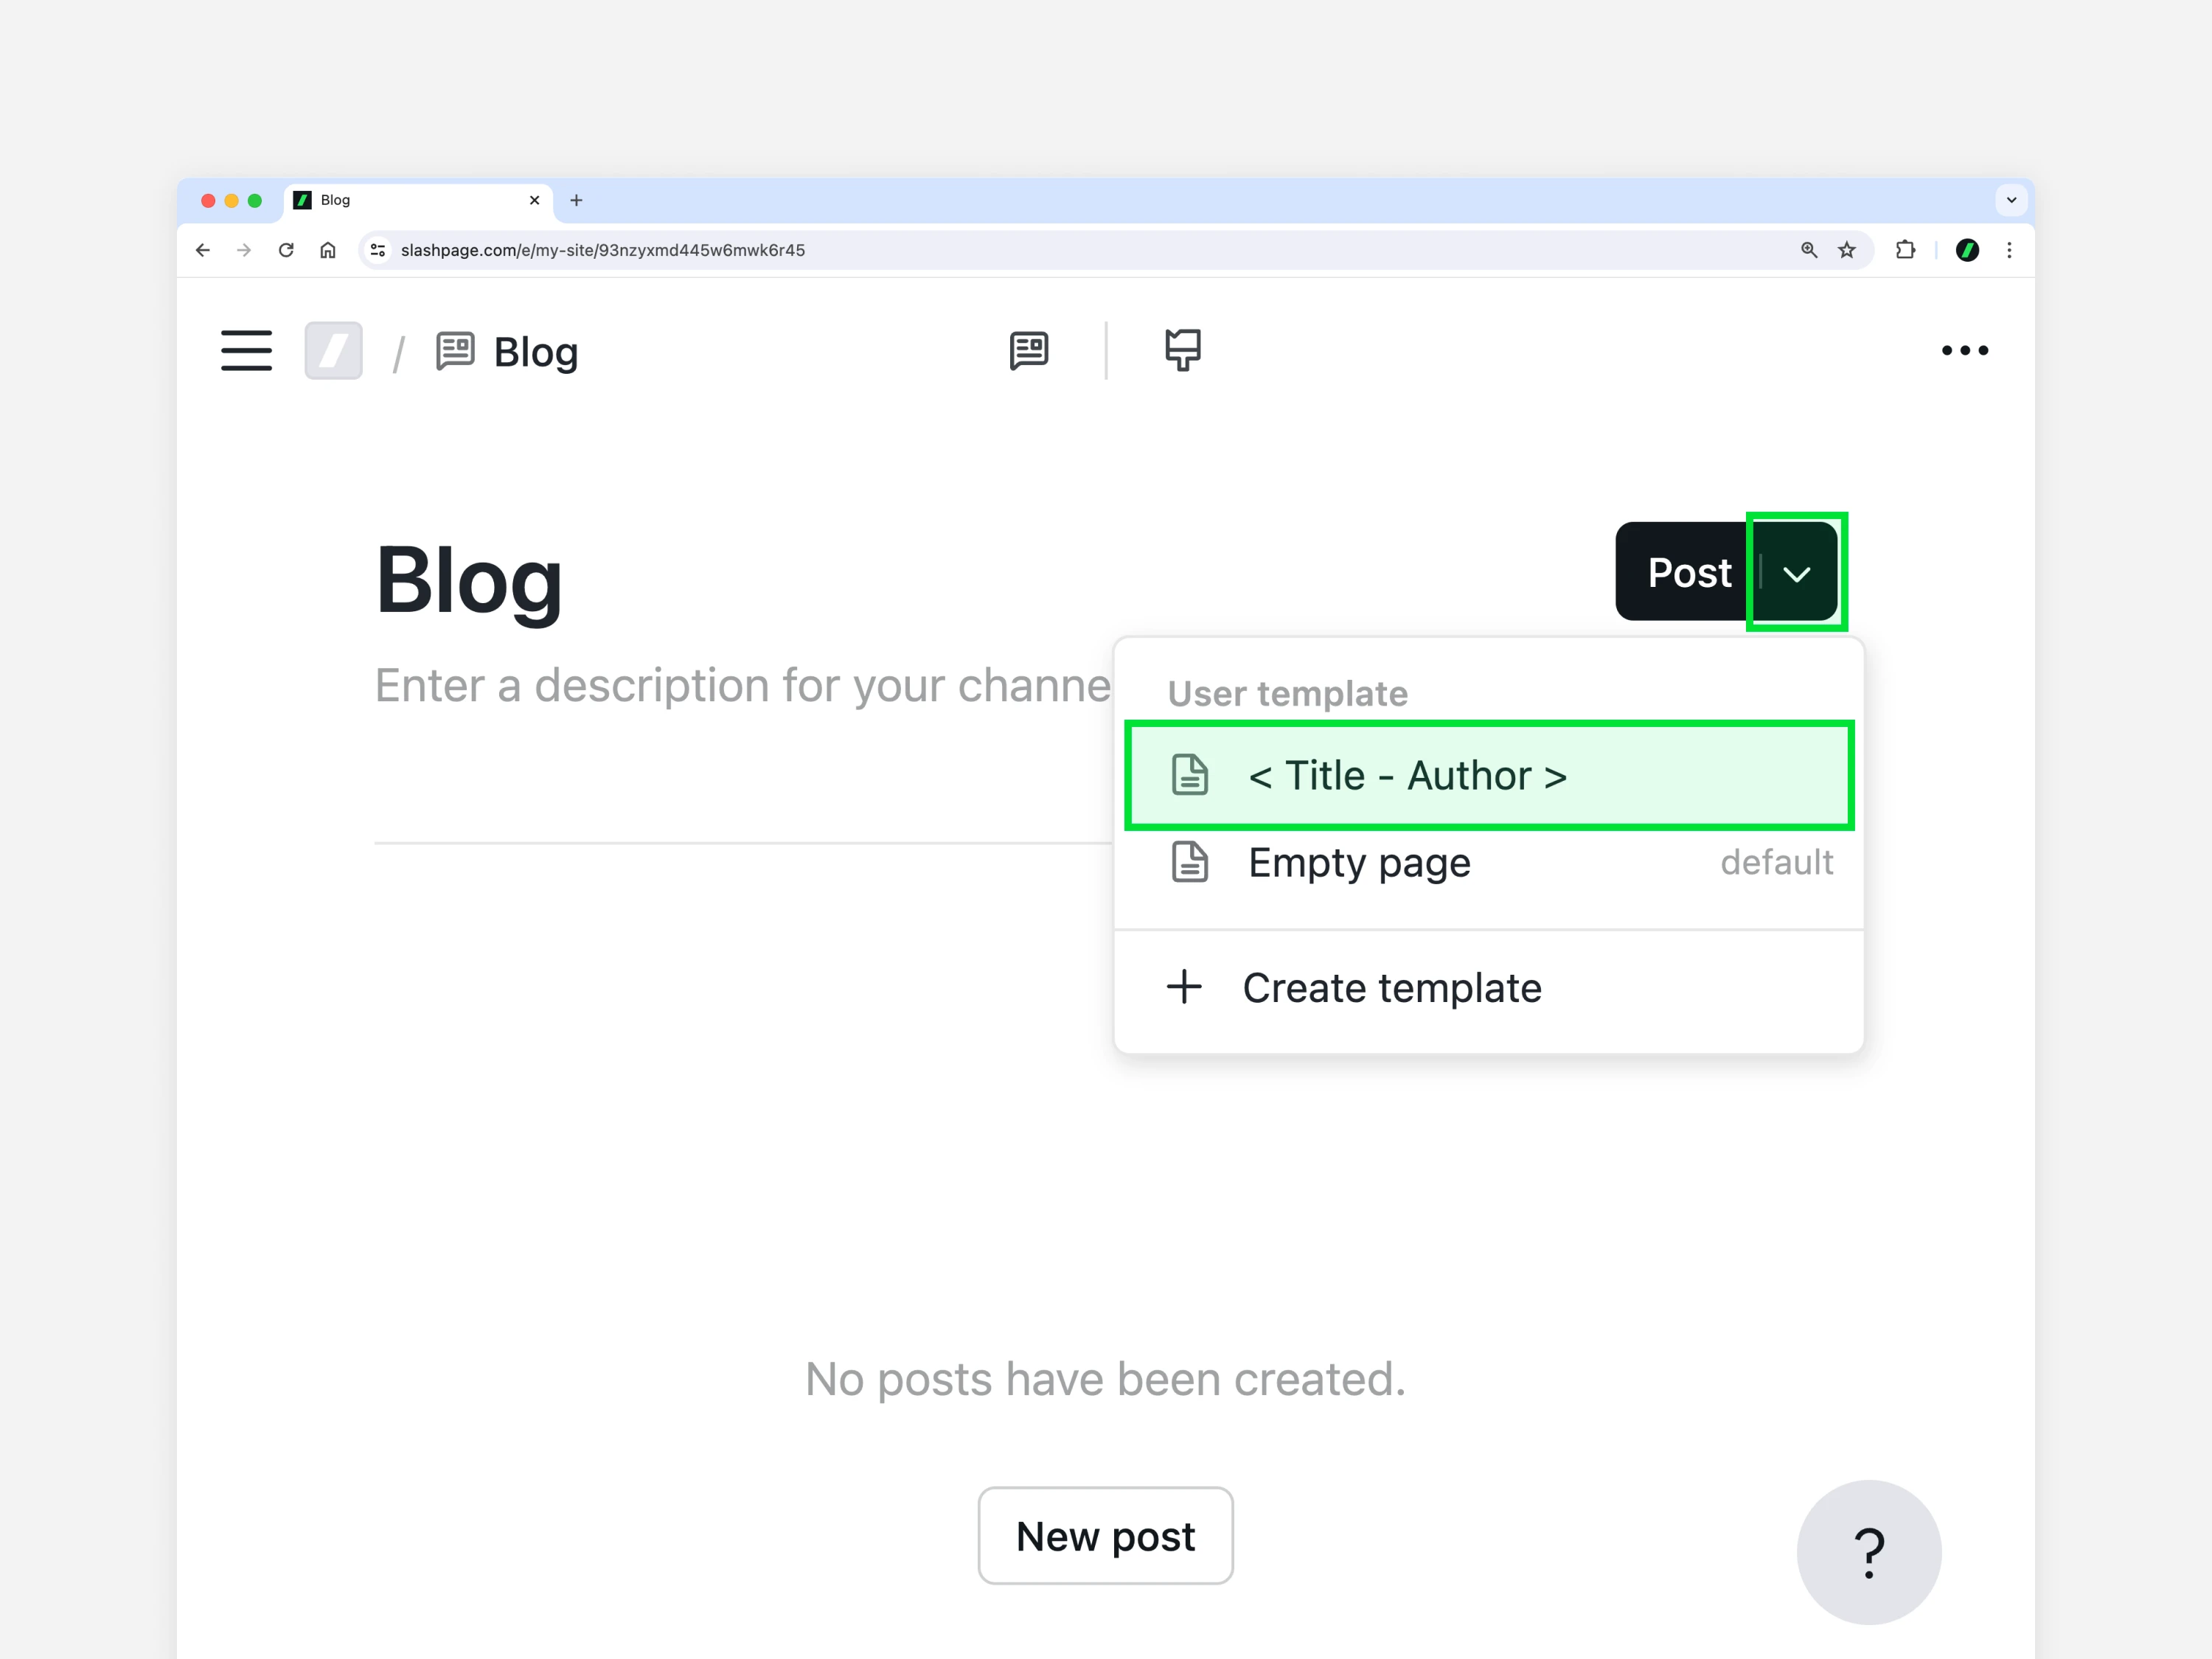Screen dimensions: 2212x1659
Task: Open the three-dot more options menu
Action: (x=1964, y=350)
